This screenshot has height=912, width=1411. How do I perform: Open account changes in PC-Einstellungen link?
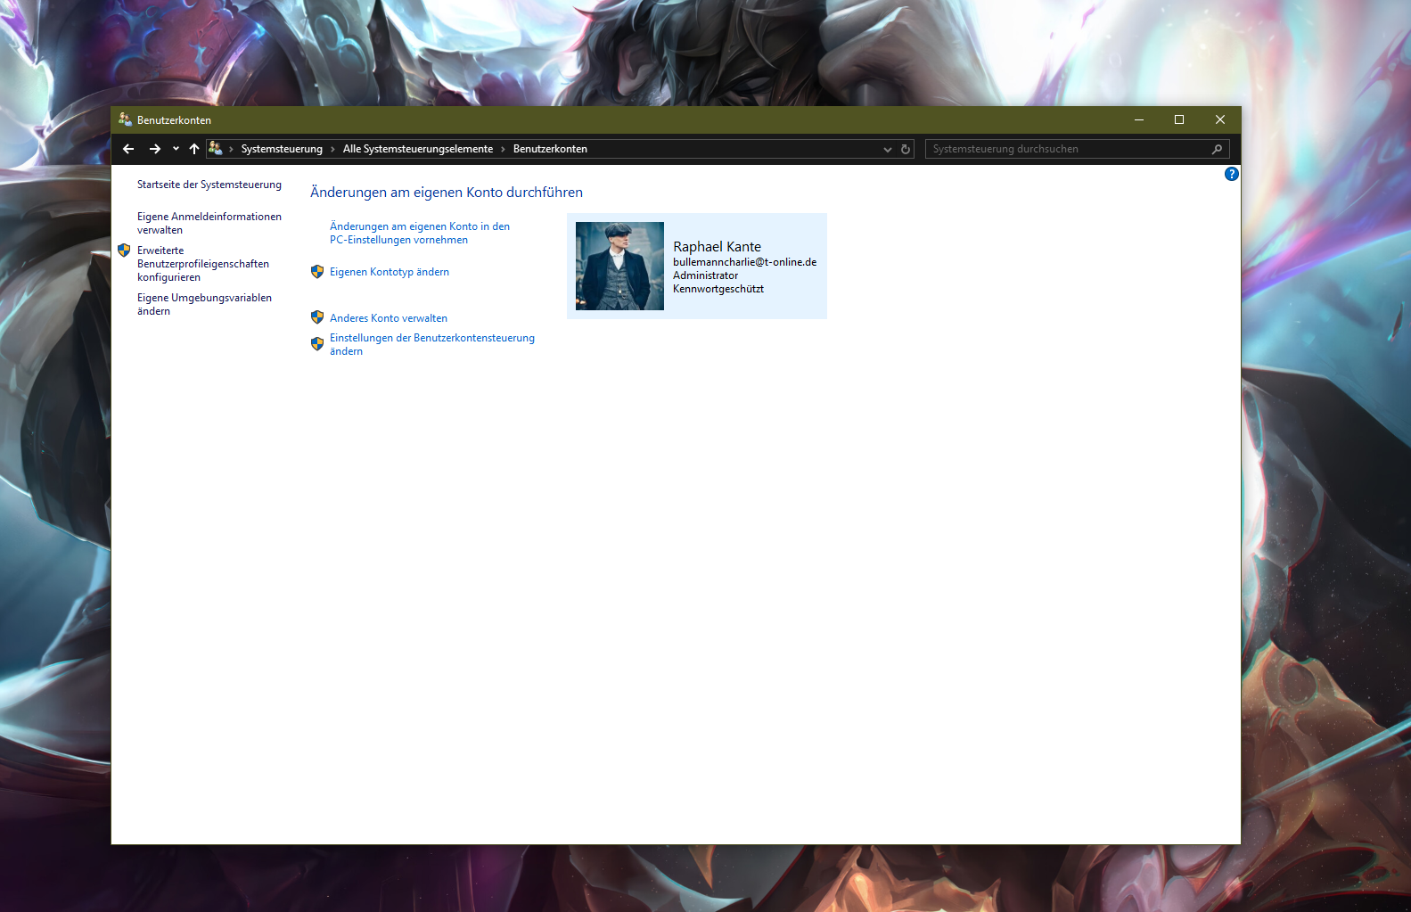420,233
